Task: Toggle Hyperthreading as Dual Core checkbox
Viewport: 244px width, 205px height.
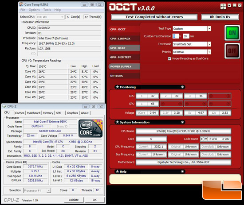Action: point(169,58)
